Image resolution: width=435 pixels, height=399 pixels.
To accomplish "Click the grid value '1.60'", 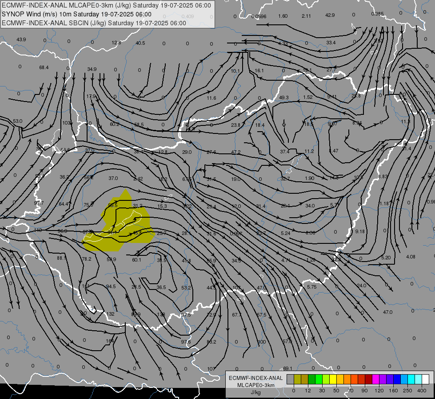I will point(283,16).
